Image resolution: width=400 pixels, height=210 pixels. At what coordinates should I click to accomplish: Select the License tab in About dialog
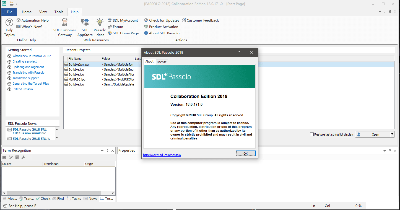click(162, 62)
